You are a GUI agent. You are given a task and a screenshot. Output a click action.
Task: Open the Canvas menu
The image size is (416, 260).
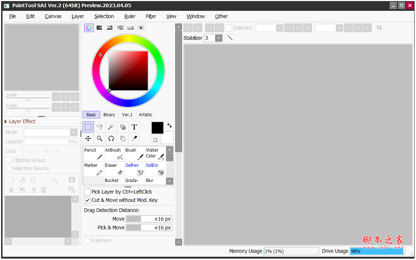coord(53,16)
